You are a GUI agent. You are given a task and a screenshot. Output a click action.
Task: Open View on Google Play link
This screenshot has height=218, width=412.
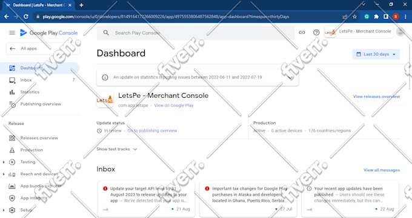pyautogui.click(x=174, y=105)
